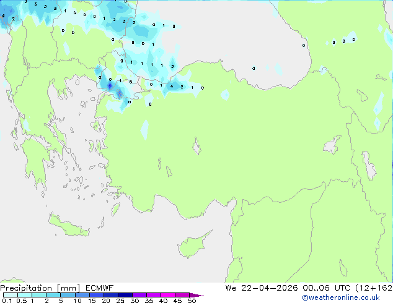
Task: Click the 15–20 mm legend color box
Action: [97, 295]
